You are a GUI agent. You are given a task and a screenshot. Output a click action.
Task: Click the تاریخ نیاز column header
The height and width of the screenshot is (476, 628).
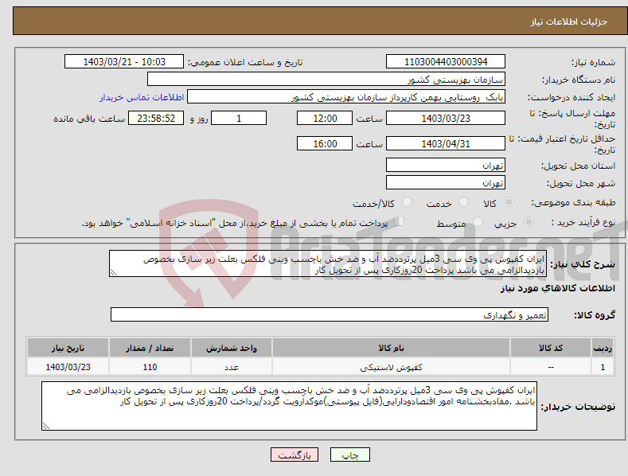68,348
